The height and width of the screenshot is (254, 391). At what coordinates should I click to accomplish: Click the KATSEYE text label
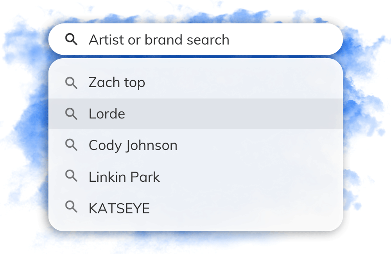point(119,208)
